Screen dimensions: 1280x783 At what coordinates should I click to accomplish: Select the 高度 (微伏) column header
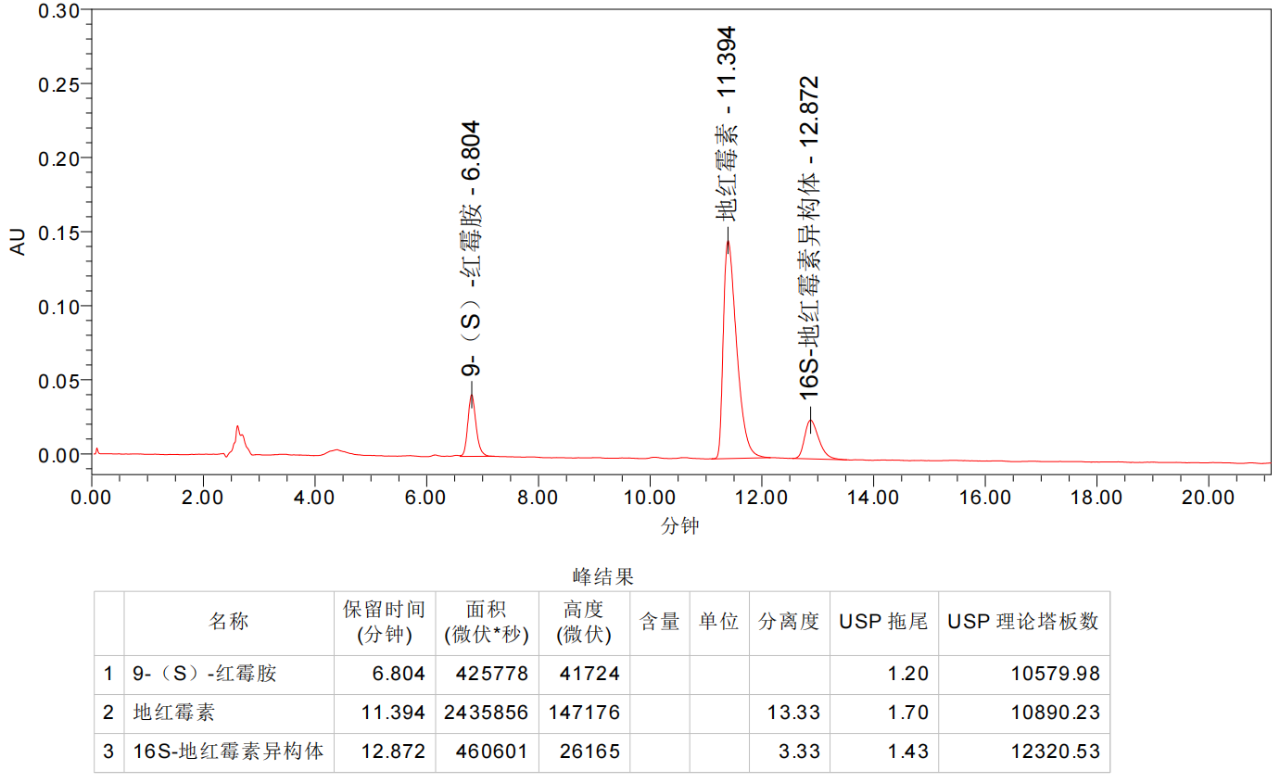(584, 623)
